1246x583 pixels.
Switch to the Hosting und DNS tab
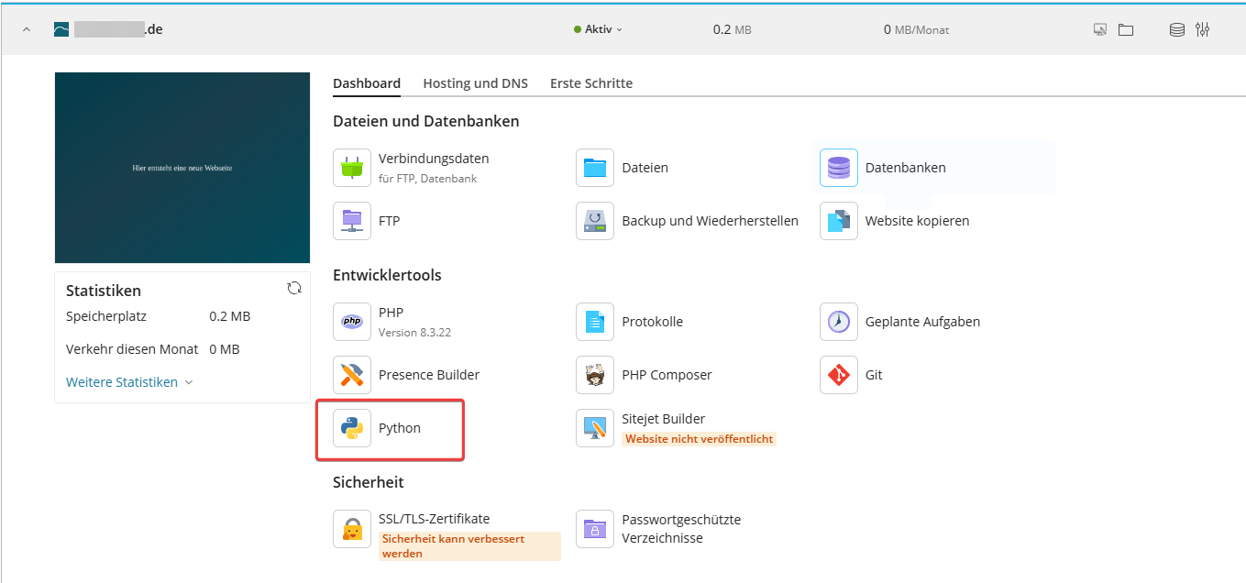pyautogui.click(x=476, y=82)
